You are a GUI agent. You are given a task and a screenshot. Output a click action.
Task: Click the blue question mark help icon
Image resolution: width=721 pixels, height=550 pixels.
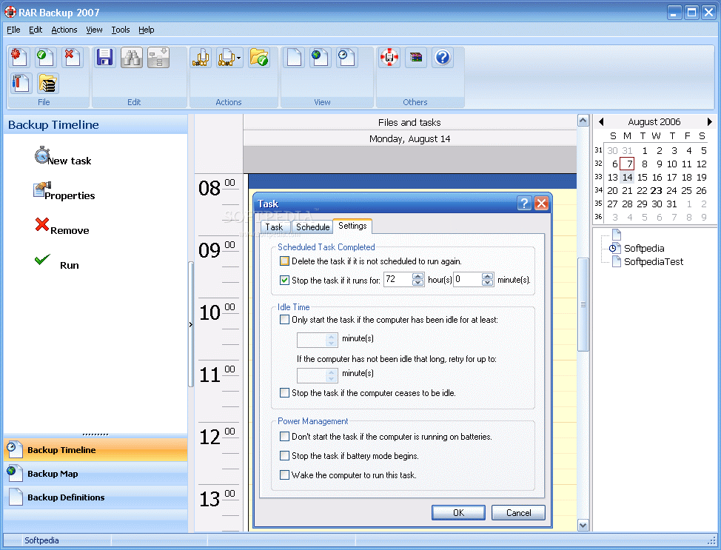443,58
